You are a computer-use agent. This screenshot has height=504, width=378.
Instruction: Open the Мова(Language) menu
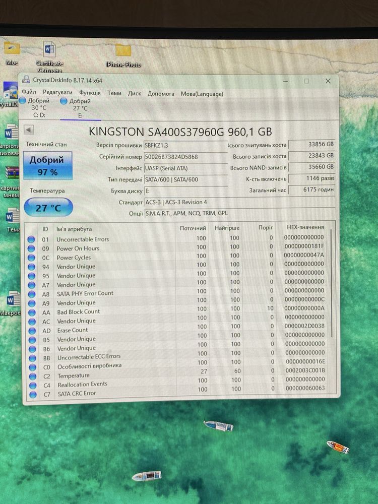202,94
